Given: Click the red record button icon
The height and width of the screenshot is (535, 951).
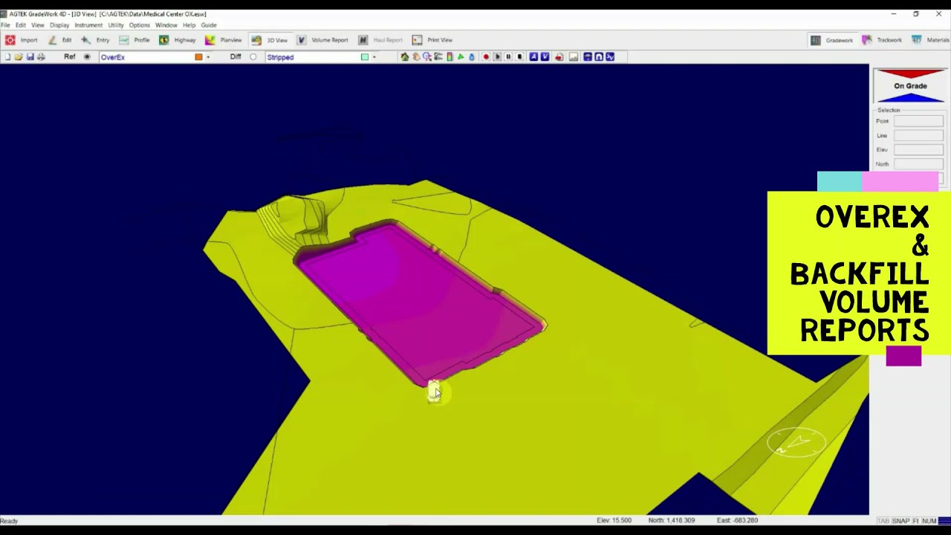Looking at the screenshot, I should pyautogui.click(x=486, y=57).
